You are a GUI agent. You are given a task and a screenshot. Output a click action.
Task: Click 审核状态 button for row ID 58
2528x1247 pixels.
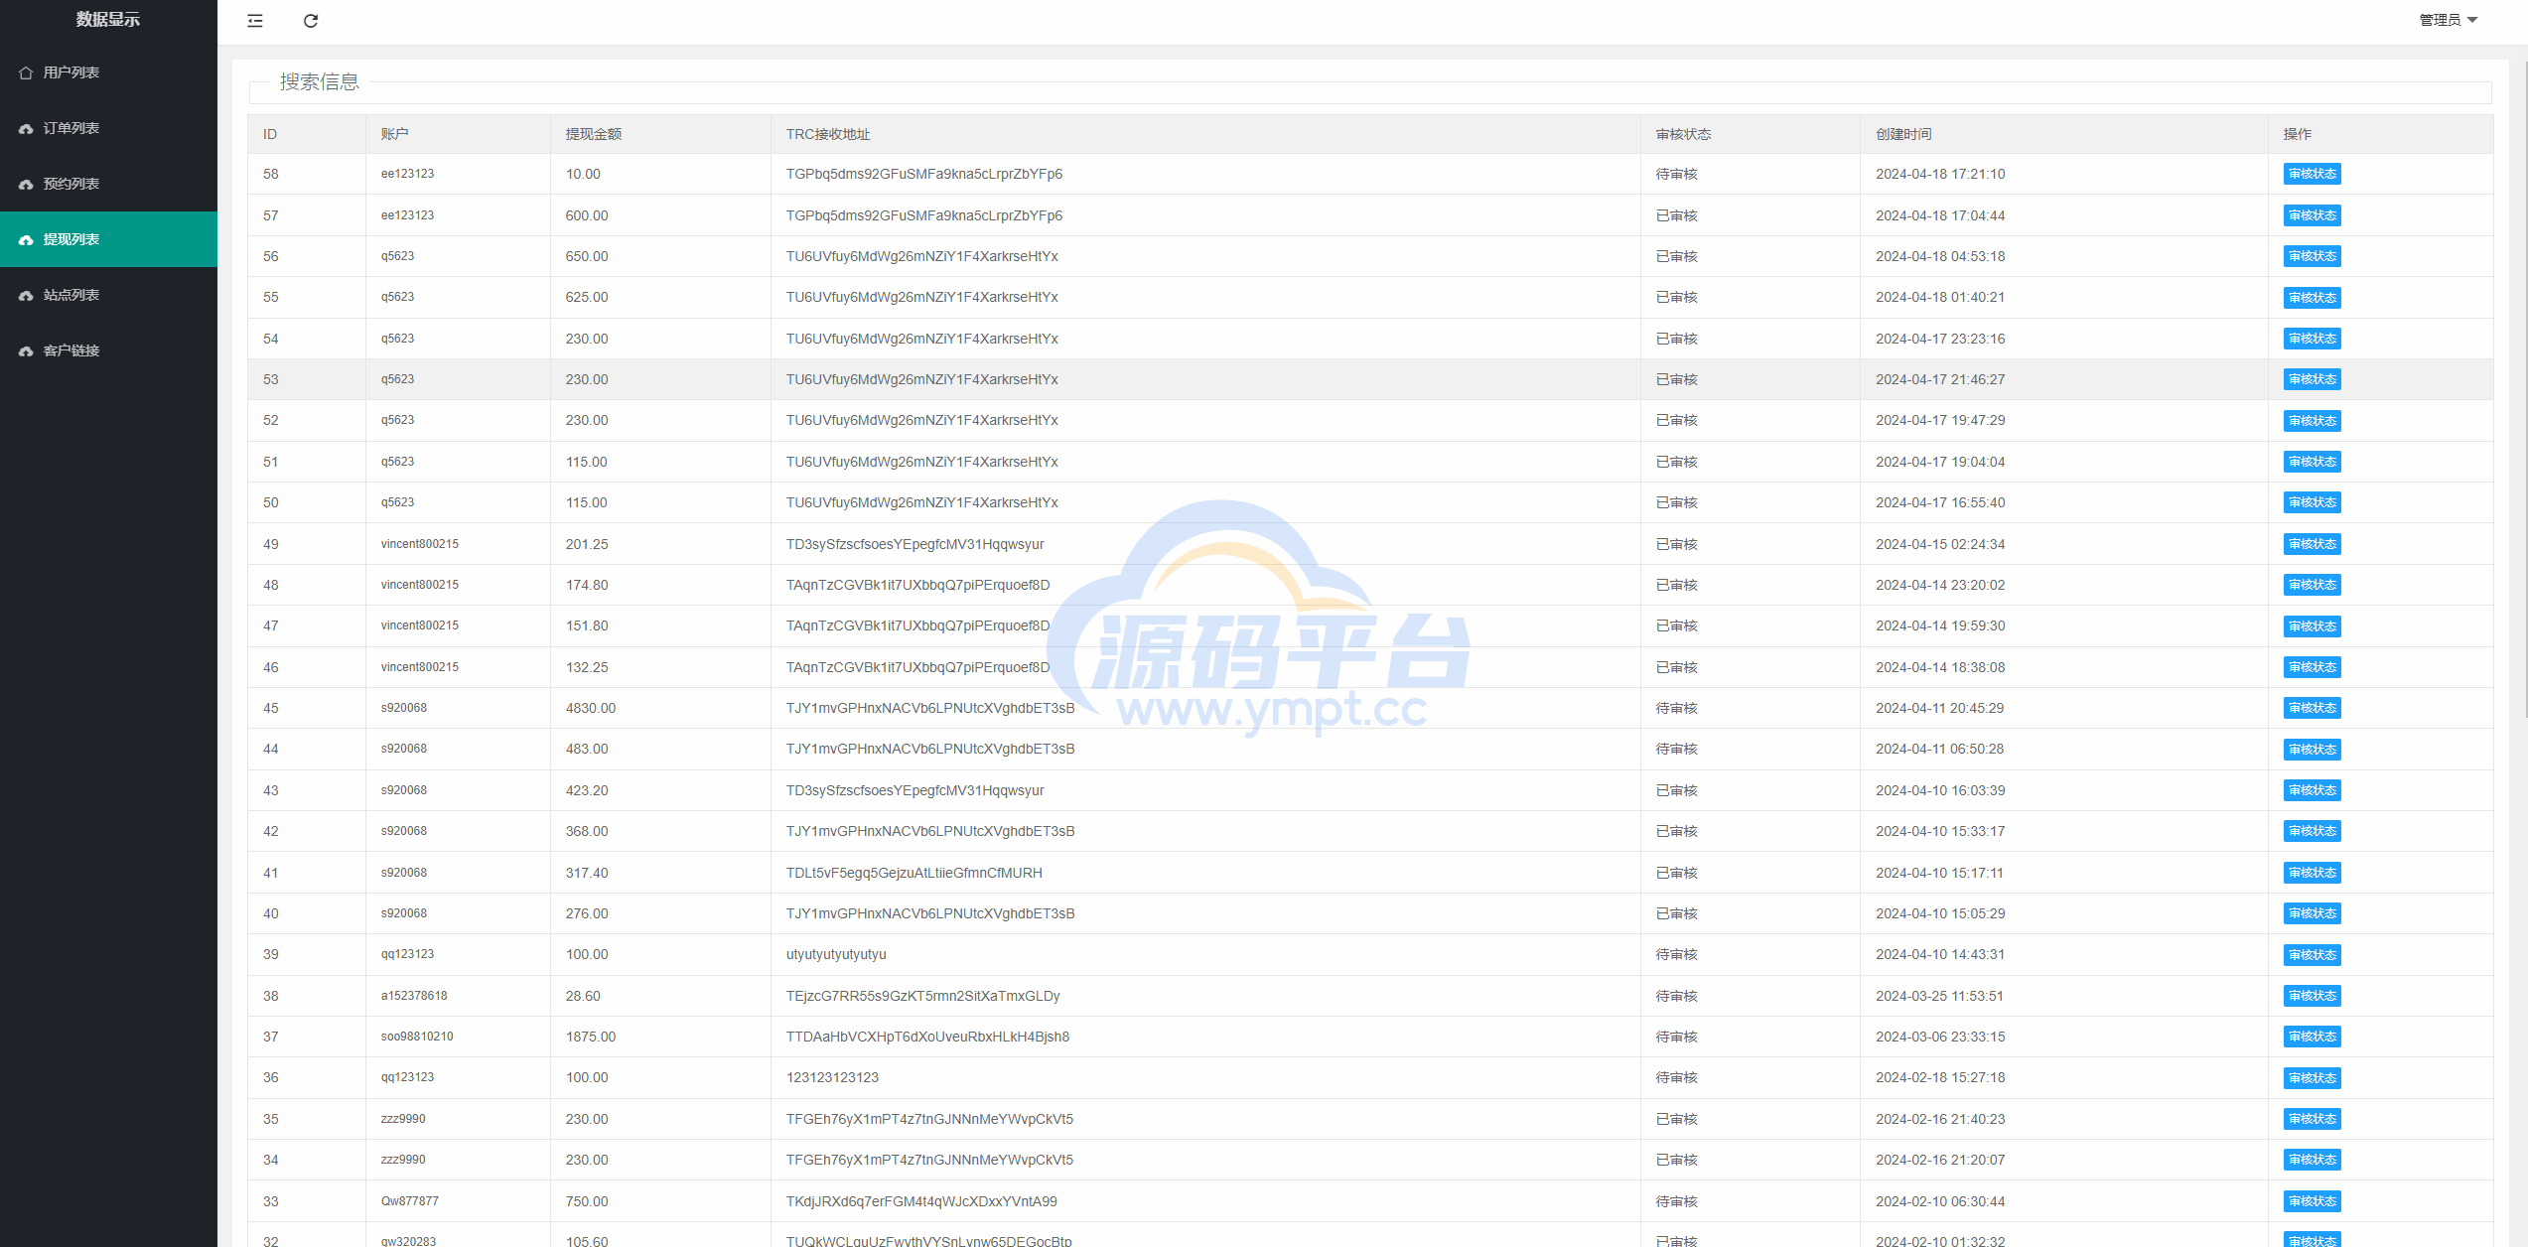point(2312,174)
